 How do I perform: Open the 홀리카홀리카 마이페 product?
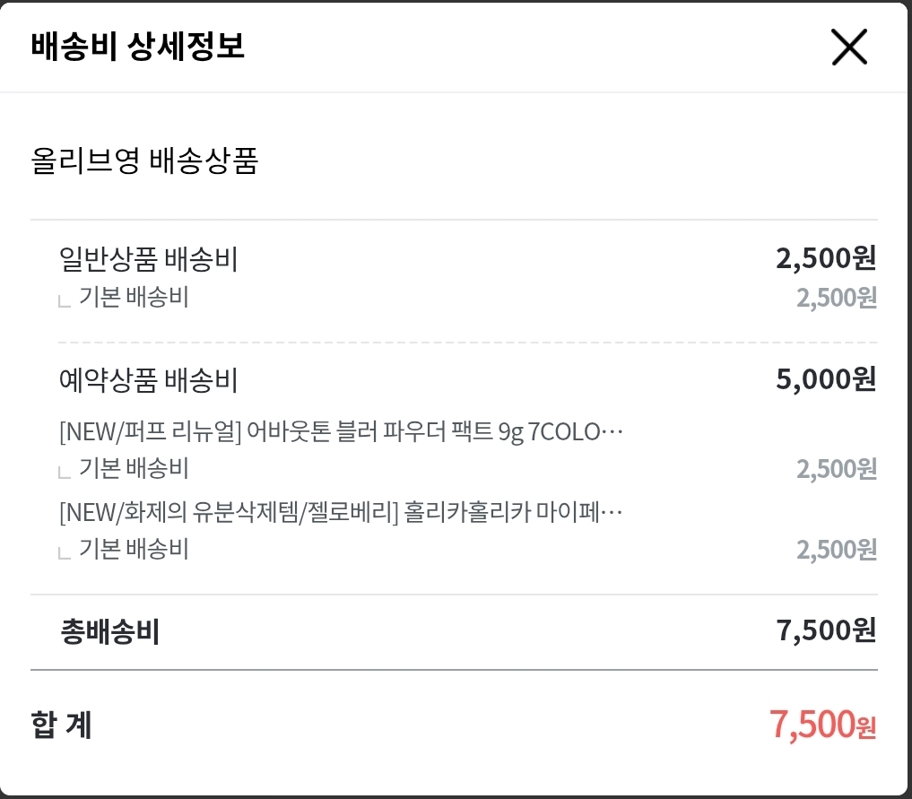click(x=341, y=513)
